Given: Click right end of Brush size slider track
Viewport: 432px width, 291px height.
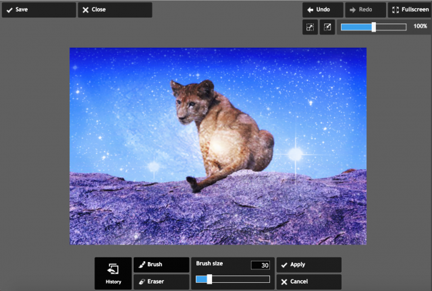Looking at the screenshot, I should 267,279.
